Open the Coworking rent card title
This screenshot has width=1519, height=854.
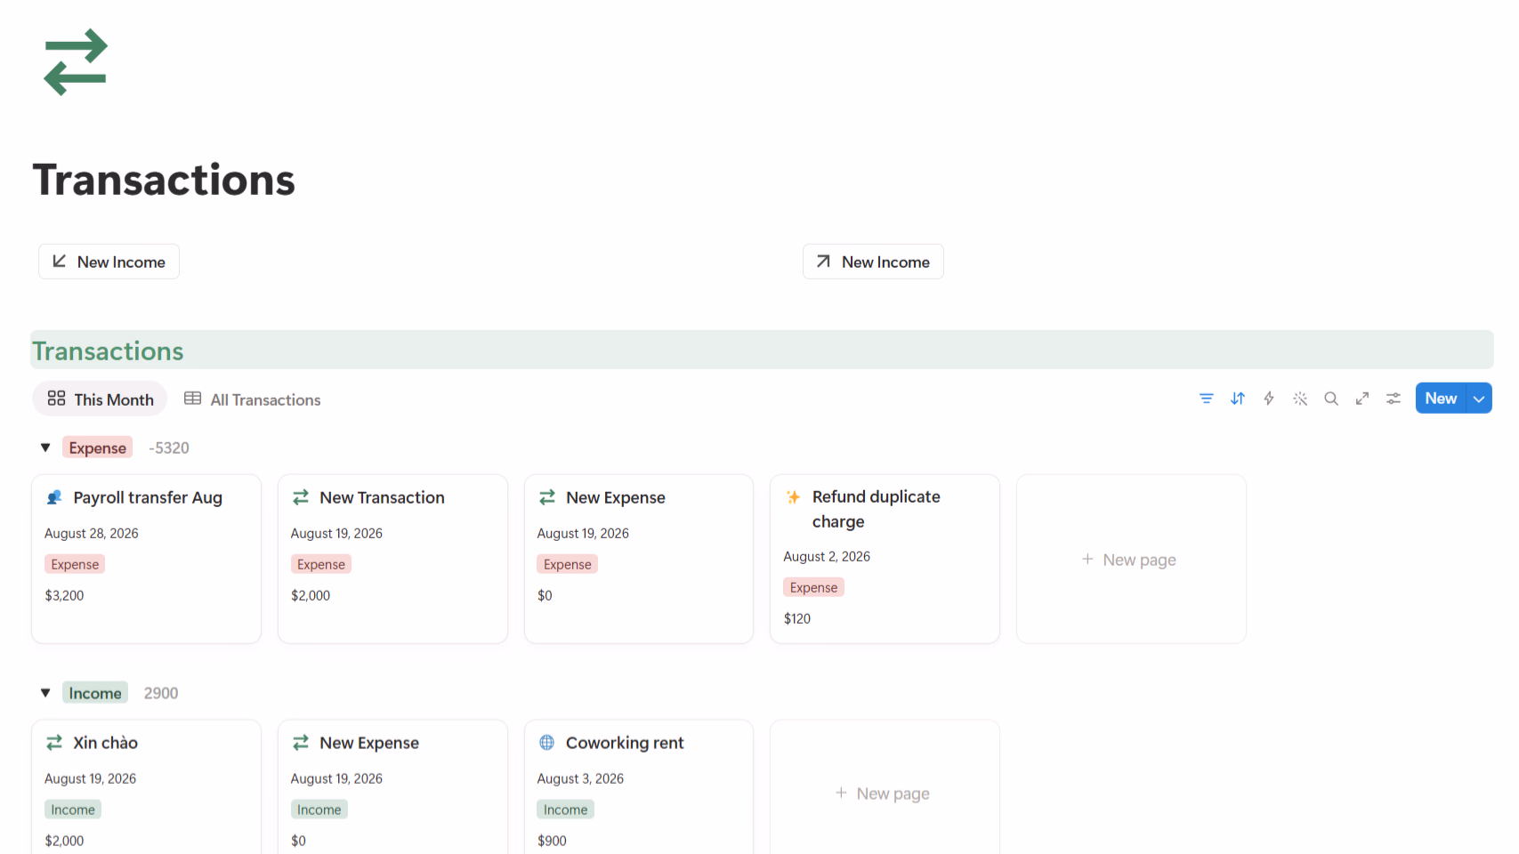pos(625,743)
